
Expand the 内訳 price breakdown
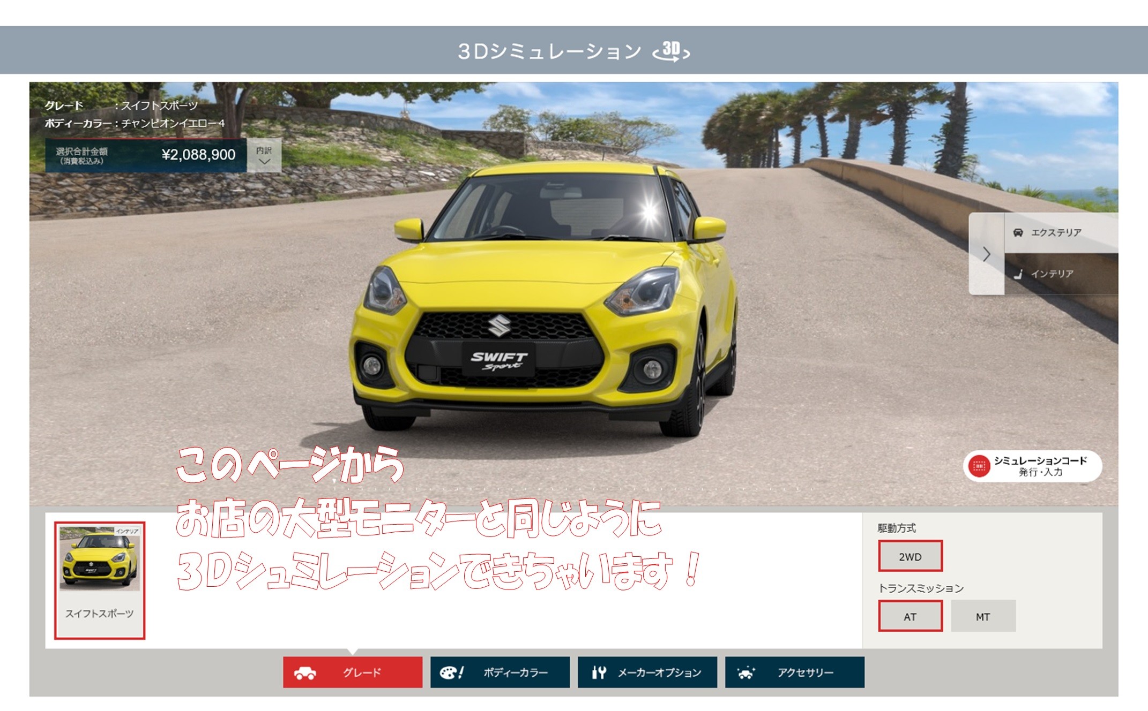pos(264,155)
